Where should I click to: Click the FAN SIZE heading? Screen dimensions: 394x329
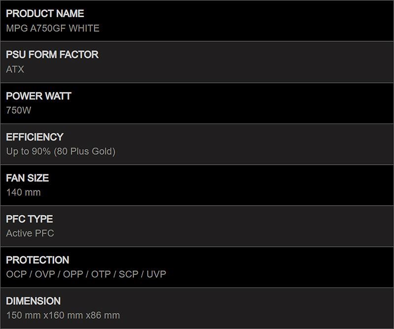pyautogui.click(x=28, y=178)
